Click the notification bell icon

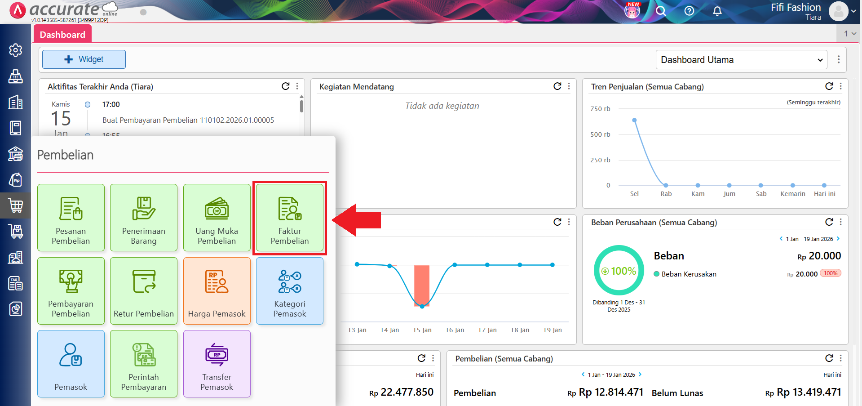point(717,11)
